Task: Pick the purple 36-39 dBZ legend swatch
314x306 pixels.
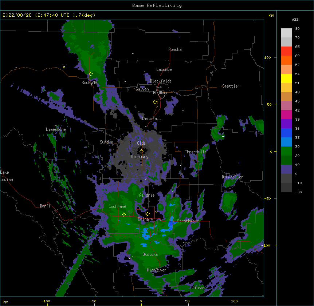Action: click(286, 124)
